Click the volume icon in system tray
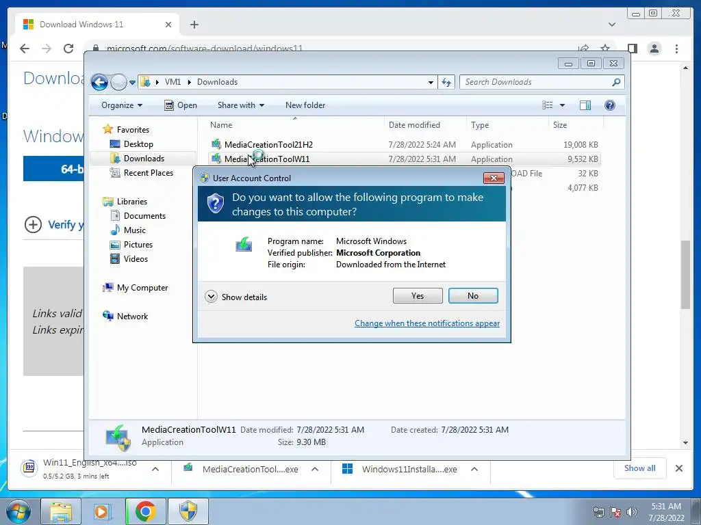 click(632, 512)
